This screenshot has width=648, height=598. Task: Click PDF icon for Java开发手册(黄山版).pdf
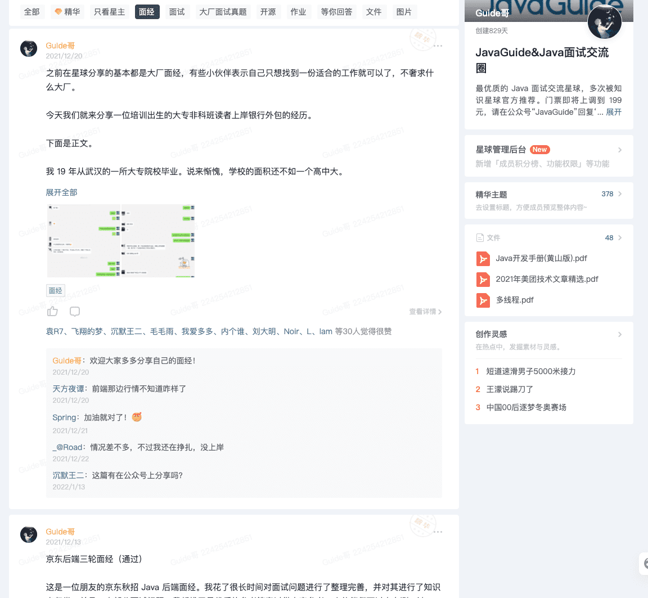pyautogui.click(x=483, y=259)
